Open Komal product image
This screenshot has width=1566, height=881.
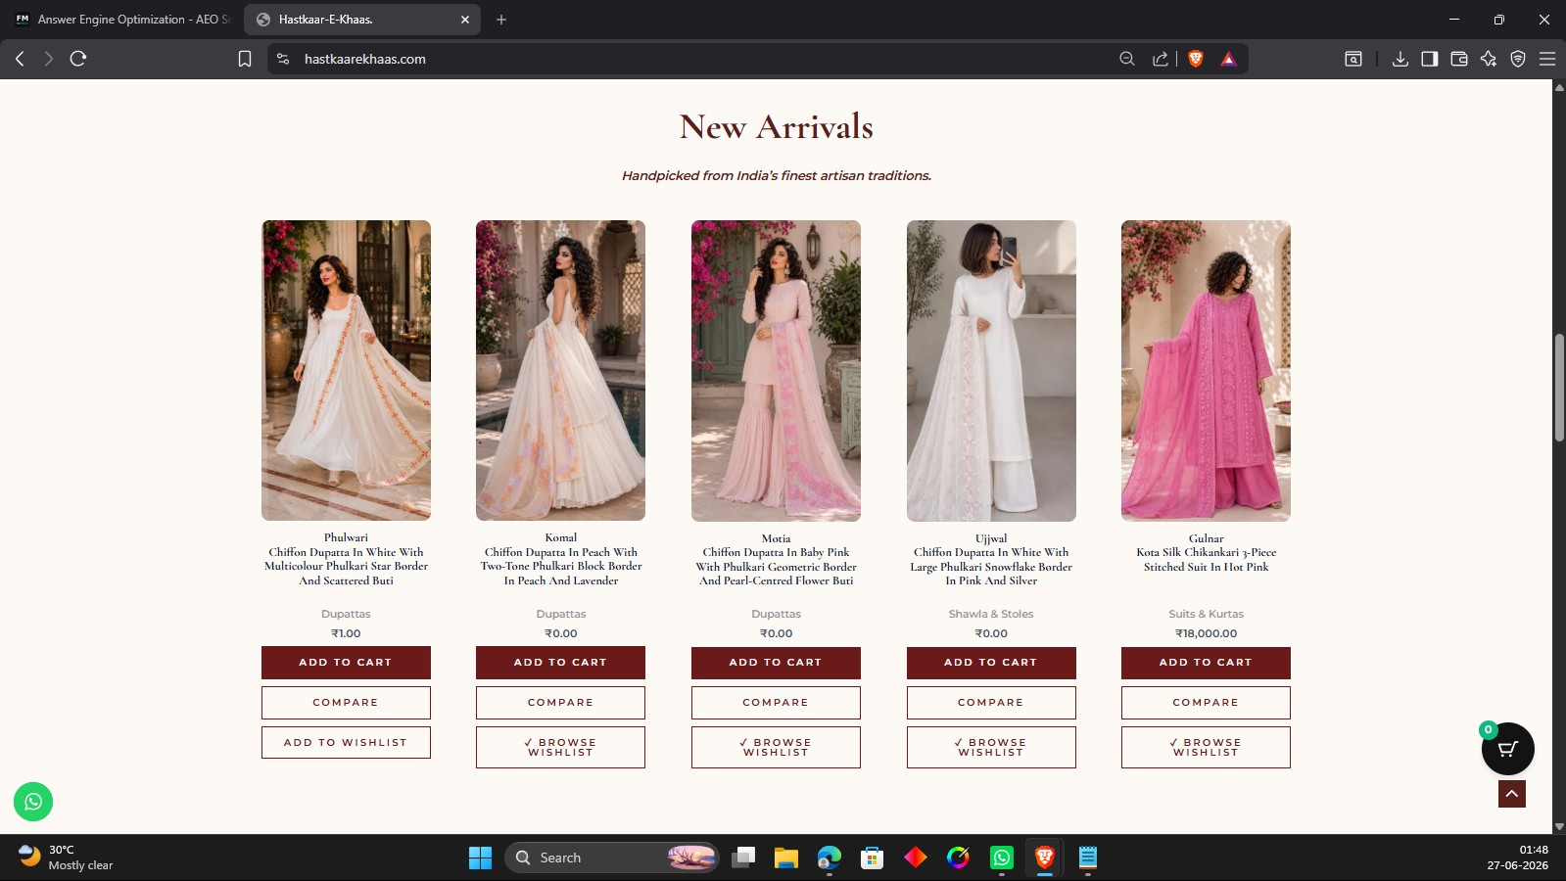(560, 370)
